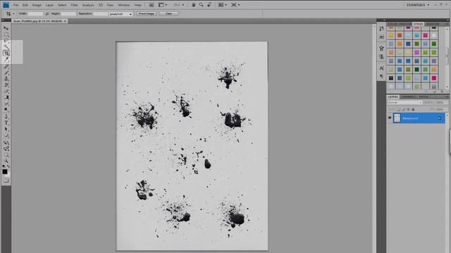Open the Character panel icon
The image size is (451, 253).
(x=381, y=68)
